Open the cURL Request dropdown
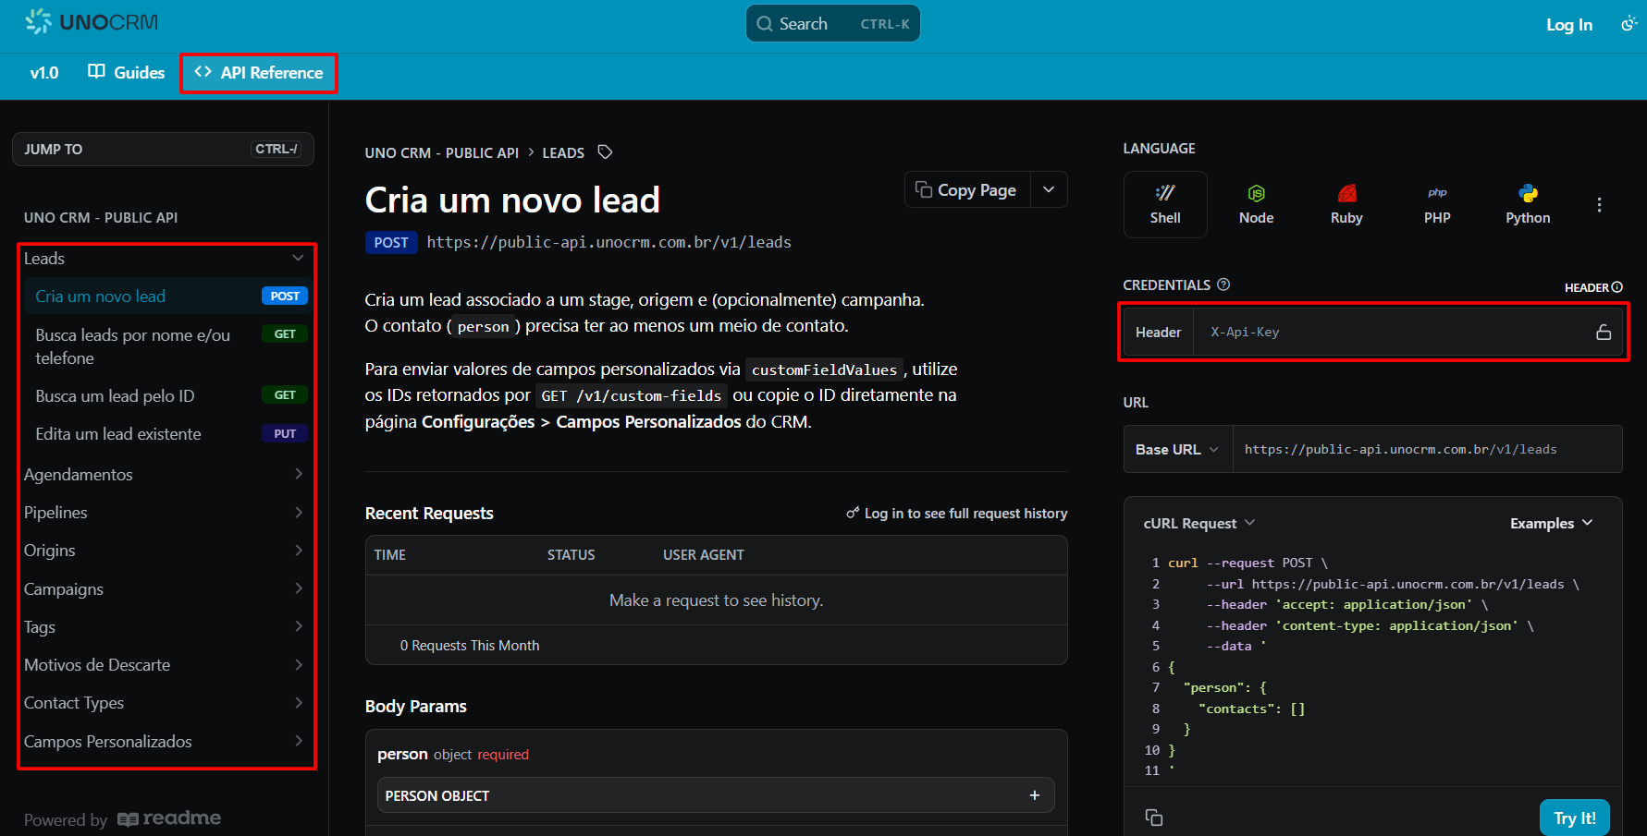This screenshot has height=836, width=1647. click(1199, 523)
